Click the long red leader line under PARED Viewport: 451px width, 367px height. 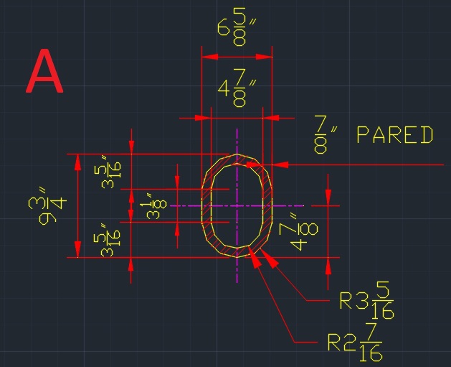373,165
